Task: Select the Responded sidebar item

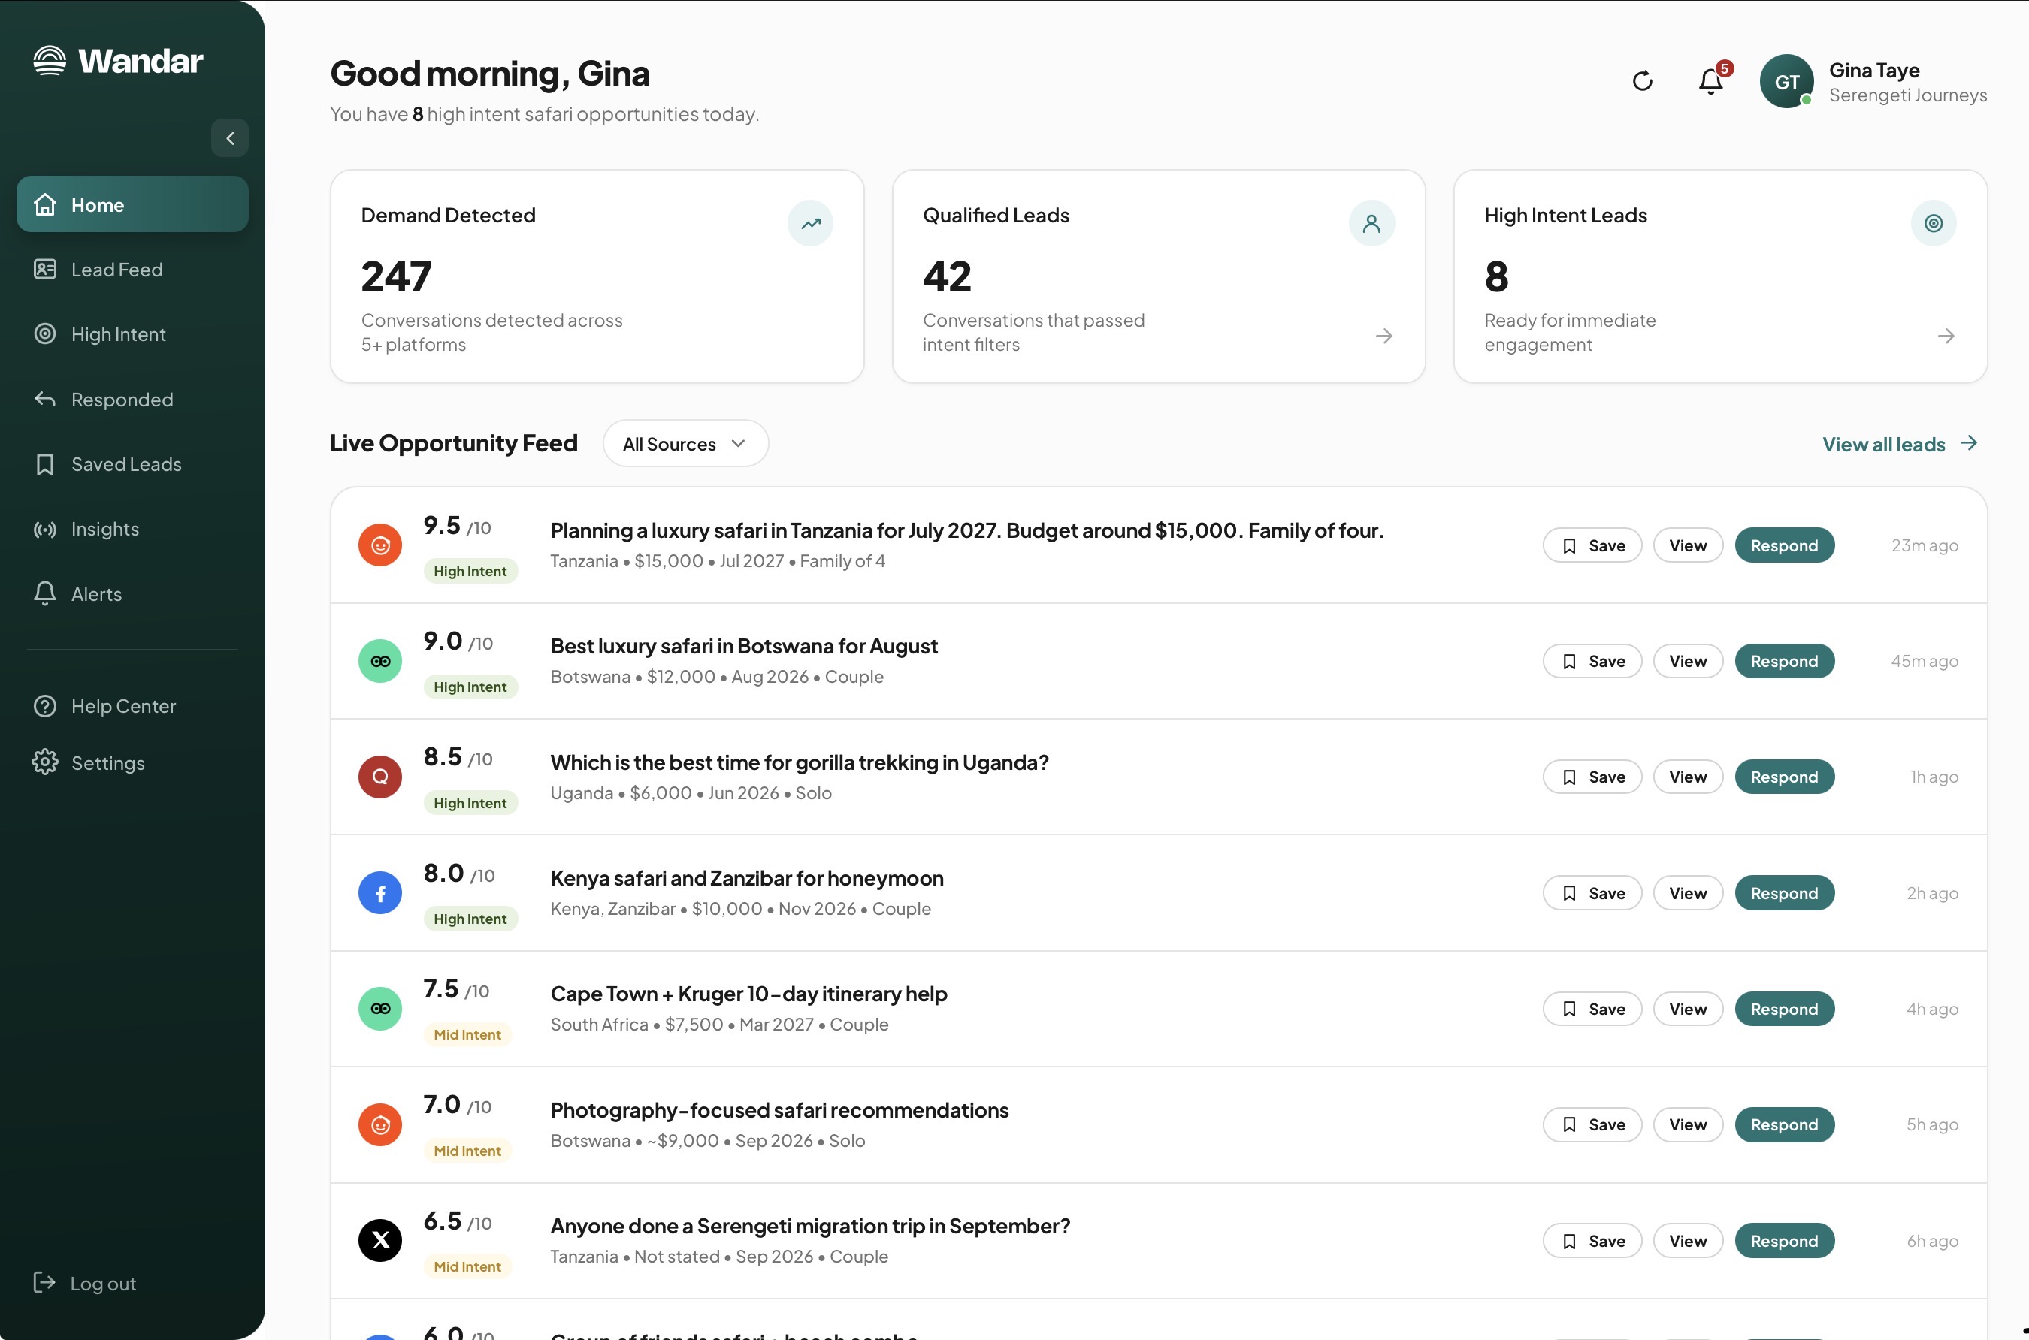Action: (x=132, y=399)
